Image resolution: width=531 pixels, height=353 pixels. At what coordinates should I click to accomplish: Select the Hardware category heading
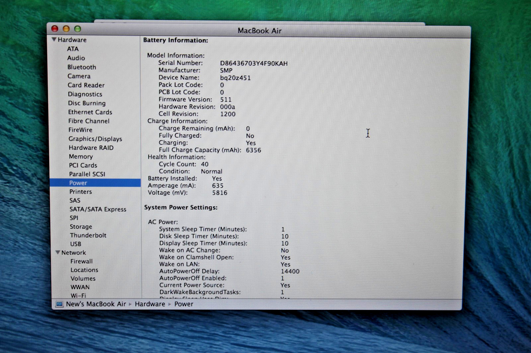72,40
